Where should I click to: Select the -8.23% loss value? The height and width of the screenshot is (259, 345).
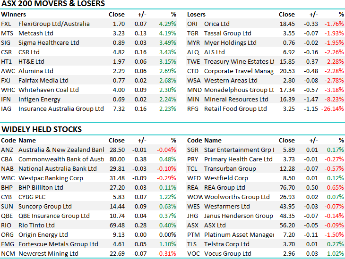click(334, 99)
